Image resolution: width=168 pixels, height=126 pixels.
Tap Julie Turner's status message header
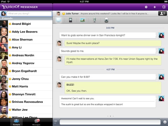[x=105, y=14]
